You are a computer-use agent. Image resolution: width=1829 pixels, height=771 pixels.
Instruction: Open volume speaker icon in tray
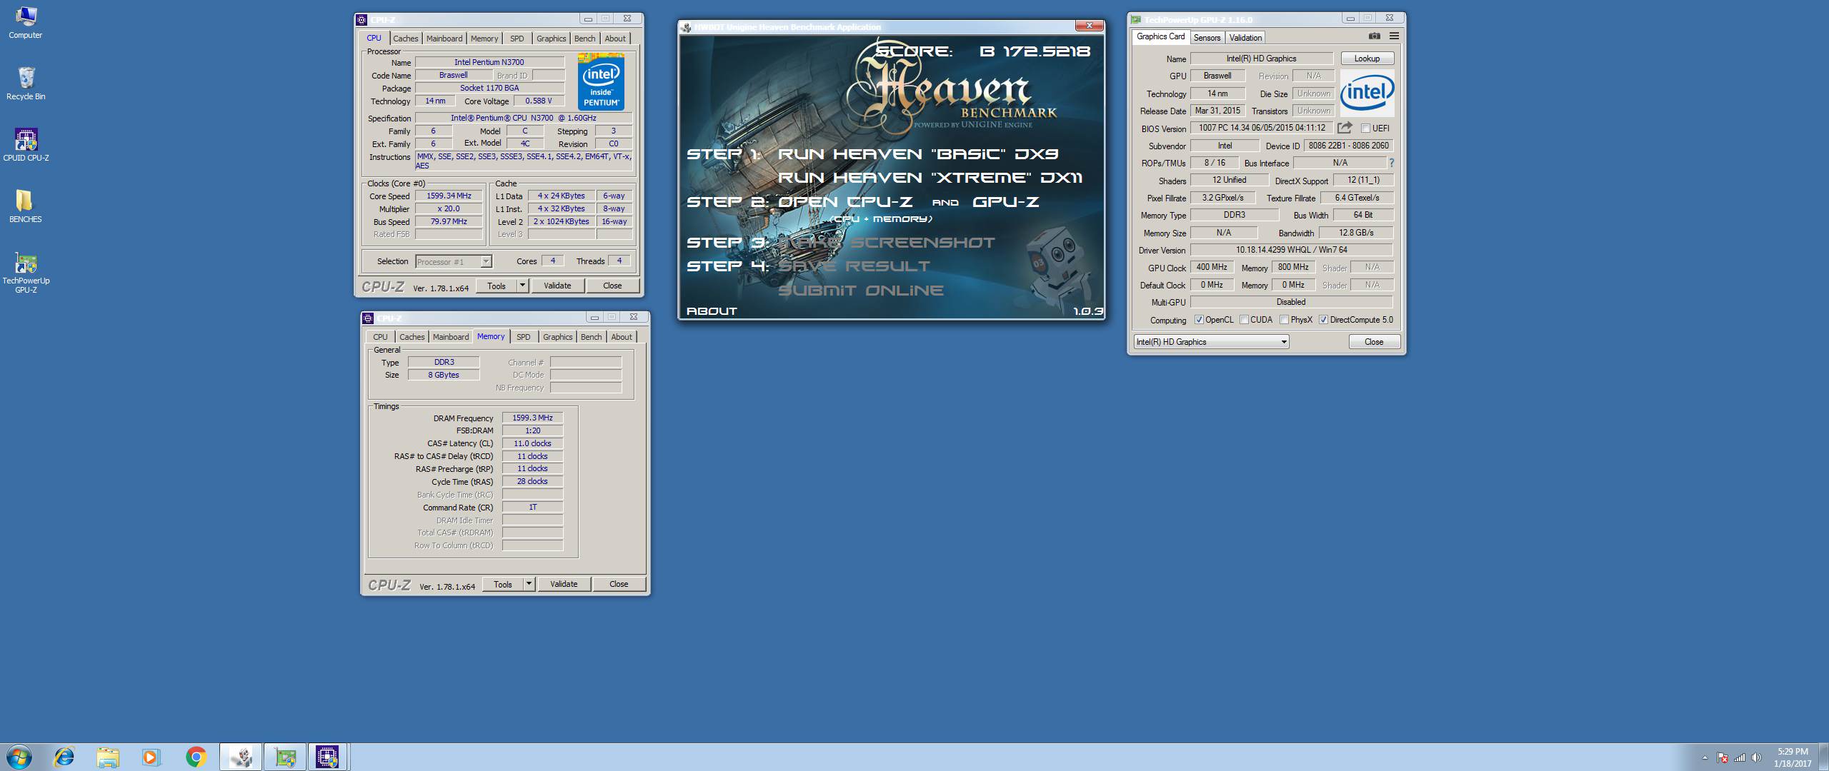click(1757, 757)
